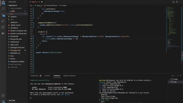The height and width of the screenshot is (103, 183).
Task: Open the Run and Debug view icon
Action: [x=3, y=21]
